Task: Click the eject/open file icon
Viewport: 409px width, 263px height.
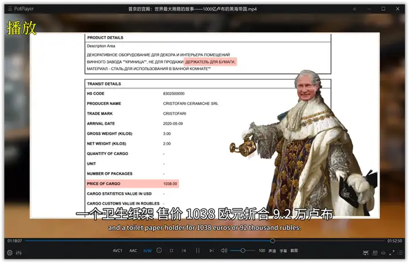Action: pos(383,253)
